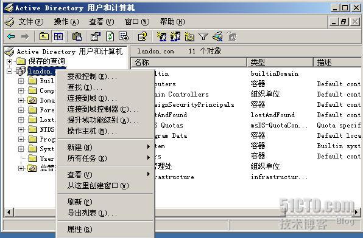Click the Export list toolbar icon
This screenshot has width=363, height=238.
click(124, 36)
